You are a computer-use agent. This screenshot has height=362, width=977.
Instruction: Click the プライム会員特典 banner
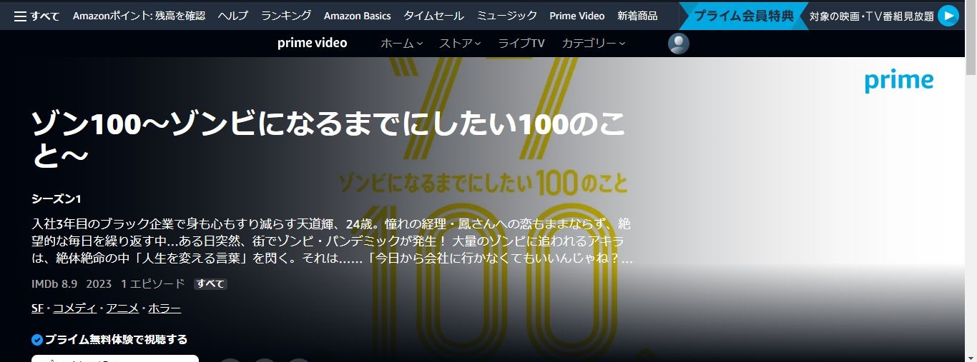click(744, 16)
